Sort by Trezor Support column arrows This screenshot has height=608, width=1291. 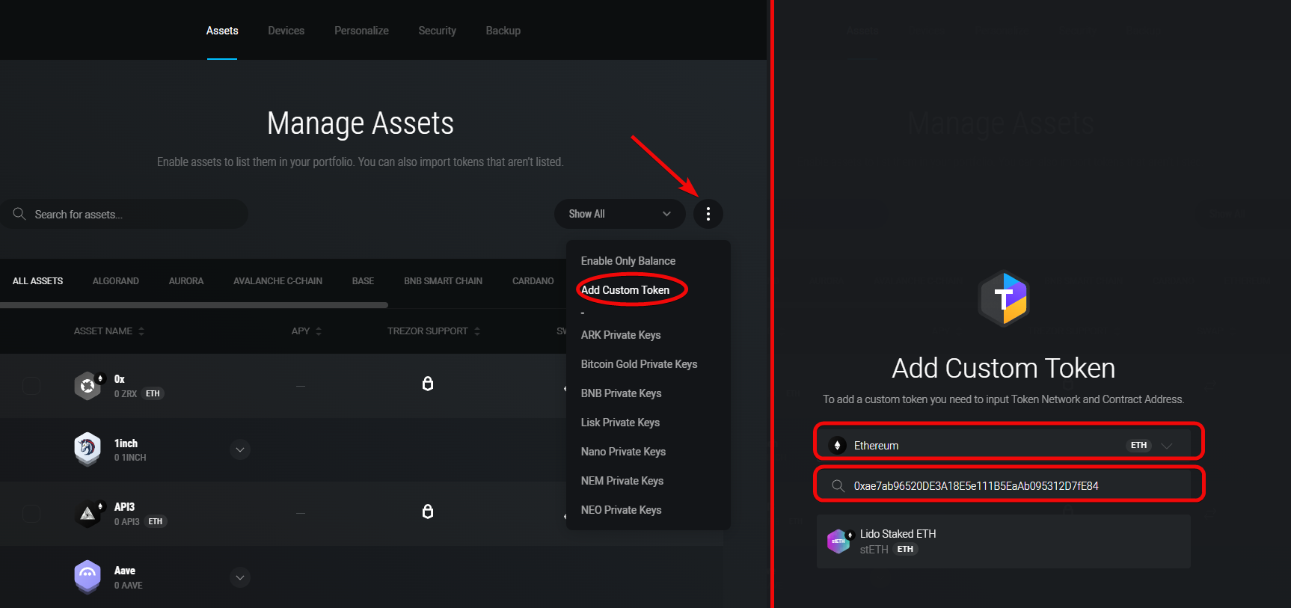coord(477,331)
